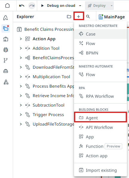The width and height of the screenshot is (129, 178).
Task: Expand the UploadFileToStorage node
Action: click(21, 124)
